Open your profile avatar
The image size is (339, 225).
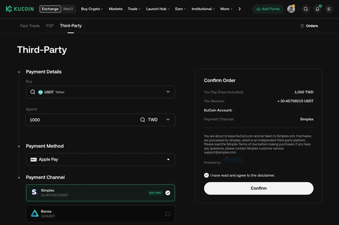pos(291,9)
